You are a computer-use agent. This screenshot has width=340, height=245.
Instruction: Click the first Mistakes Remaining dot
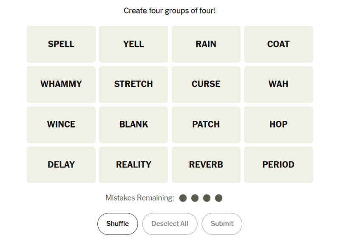183,198
